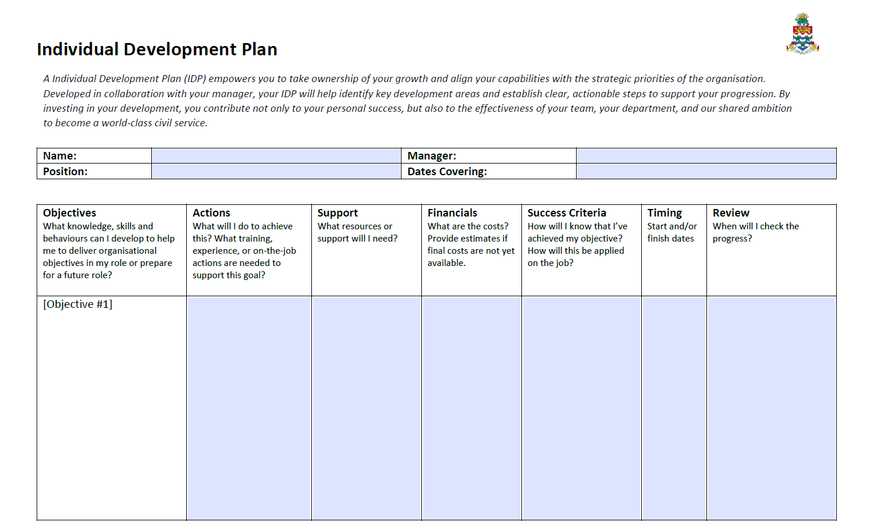874x525 pixels.
Task: Select the Position entry field
Action: coord(276,172)
